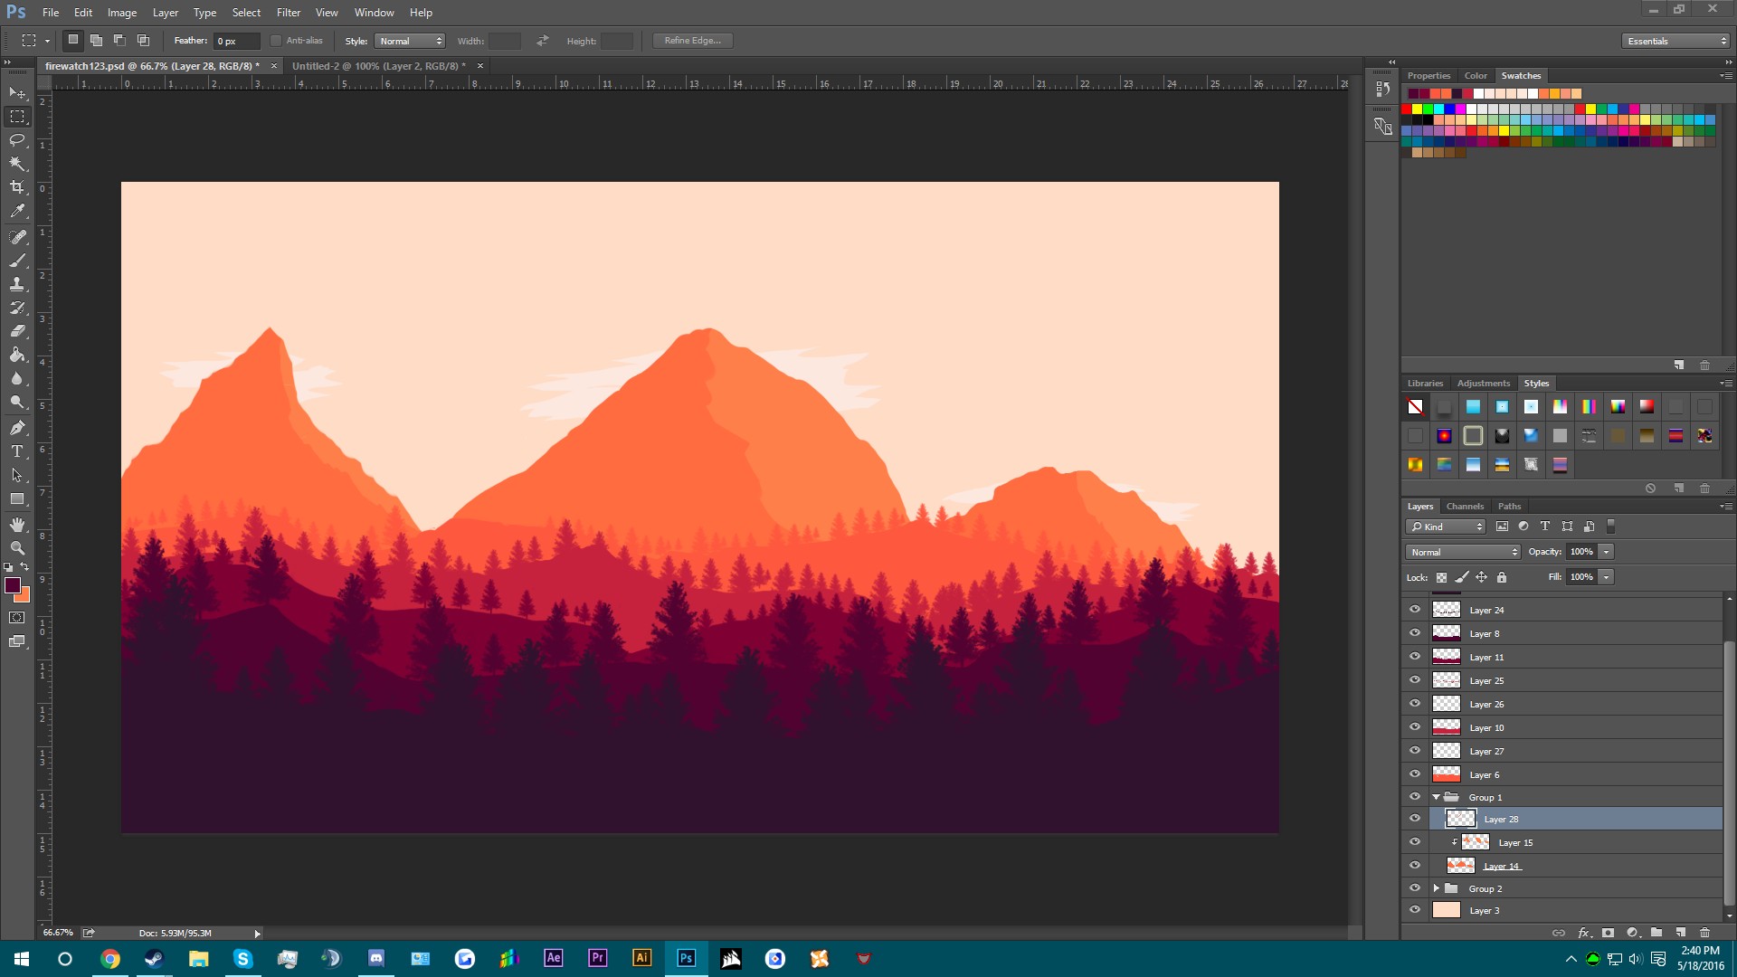Click Add layer style fx icon
Image resolution: width=1737 pixels, height=977 pixels.
tap(1583, 933)
